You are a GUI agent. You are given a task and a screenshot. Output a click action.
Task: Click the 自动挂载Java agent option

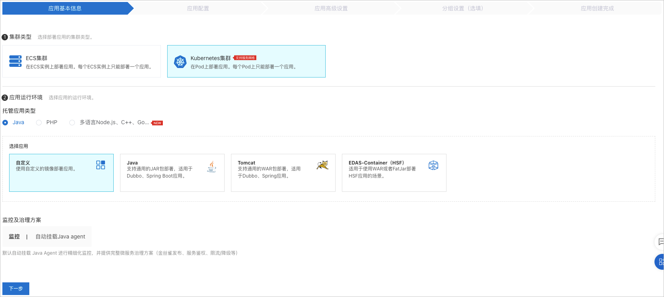[60, 236]
